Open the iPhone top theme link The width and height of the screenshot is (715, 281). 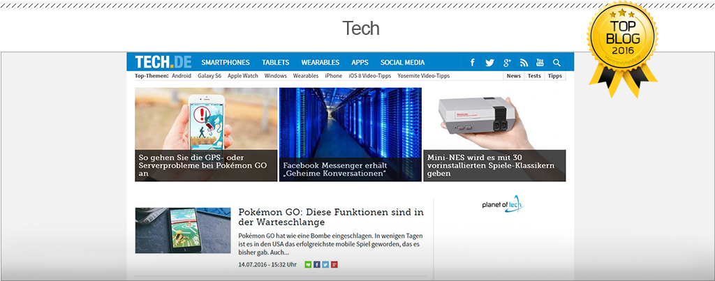333,75
